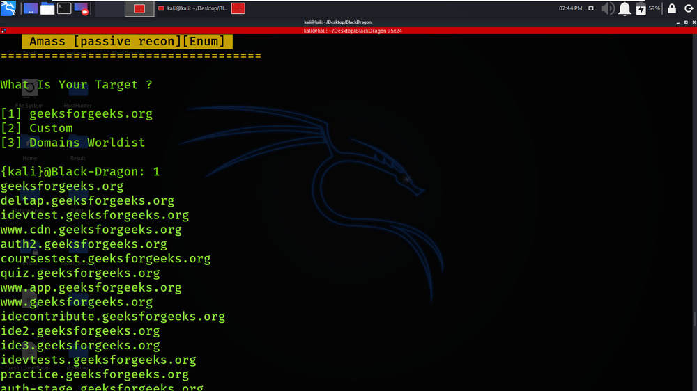Click practice.geeksforgeeks.org output line
Viewport: 697px width, 391px height.
(94, 374)
